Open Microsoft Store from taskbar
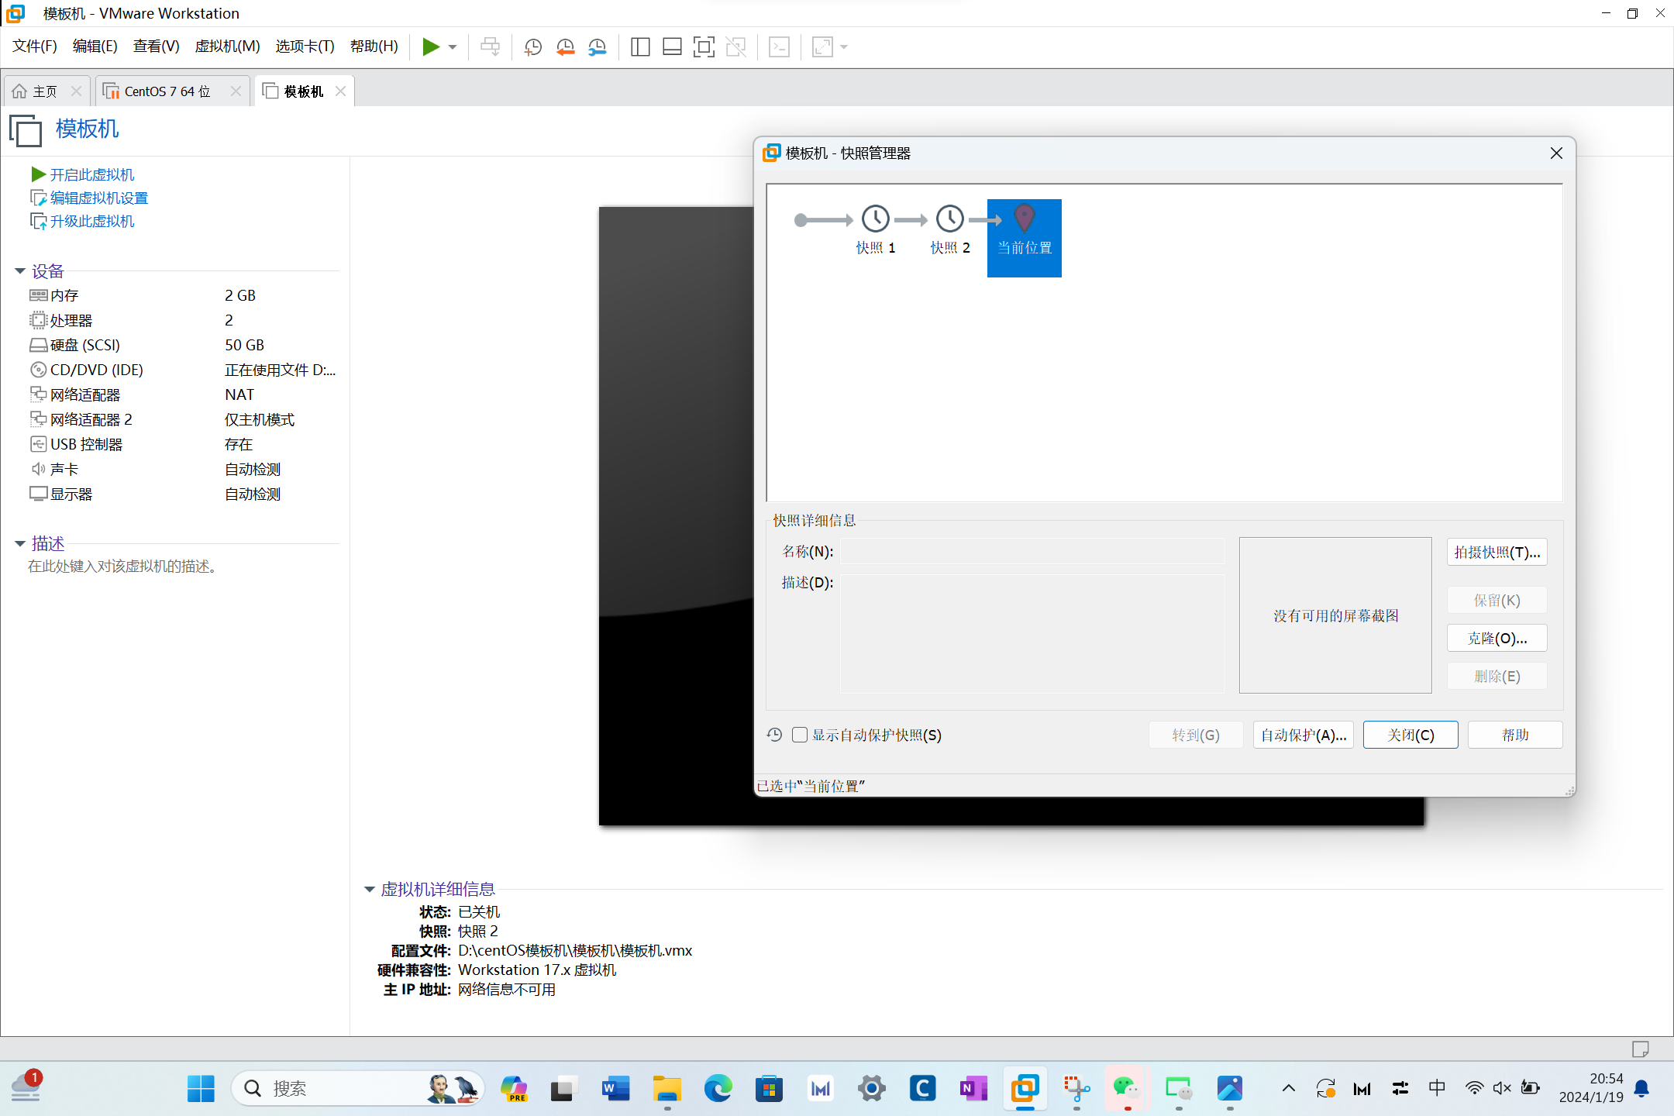The width and height of the screenshot is (1674, 1116). [x=769, y=1089]
